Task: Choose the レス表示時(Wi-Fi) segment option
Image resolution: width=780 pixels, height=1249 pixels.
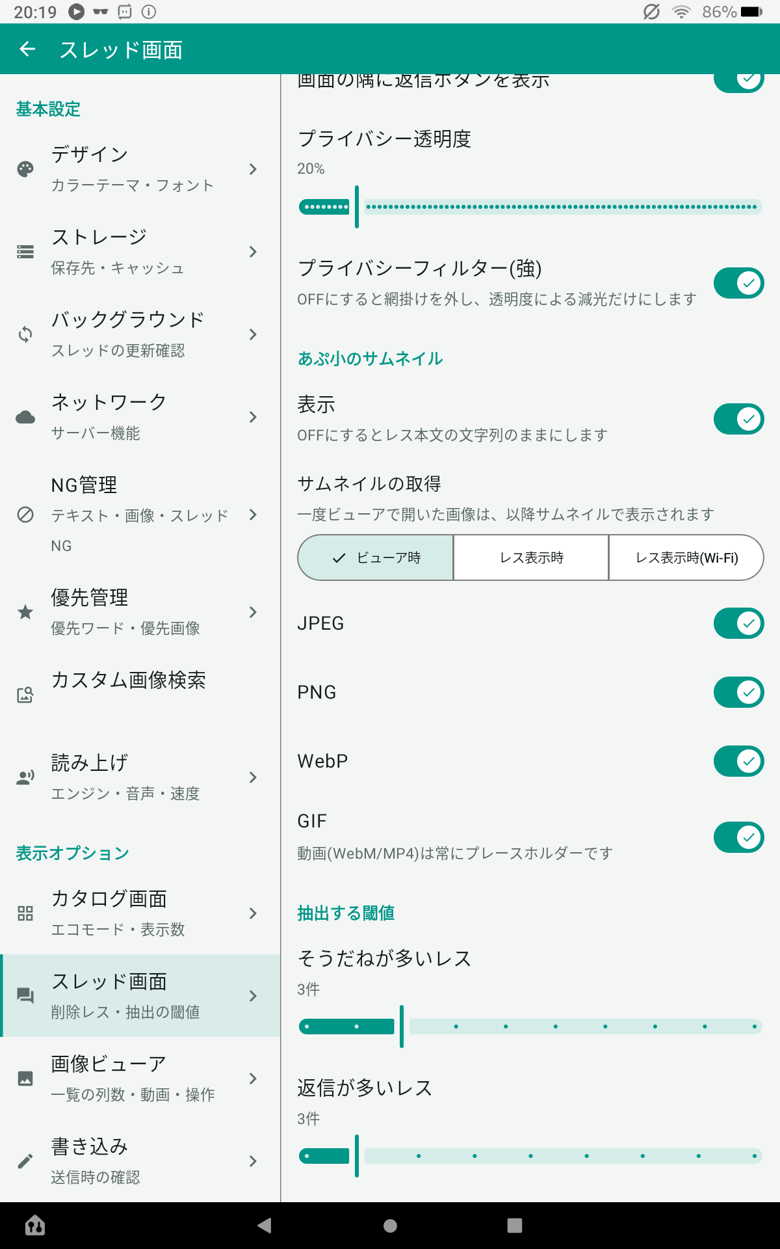Action: (x=686, y=557)
